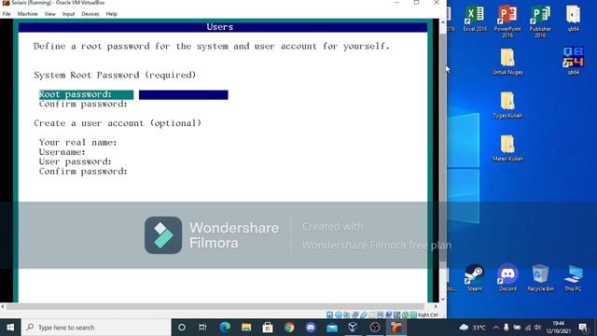This screenshot has height=336, width=597.
Task: Click the Root password input field
Action: 184,95
